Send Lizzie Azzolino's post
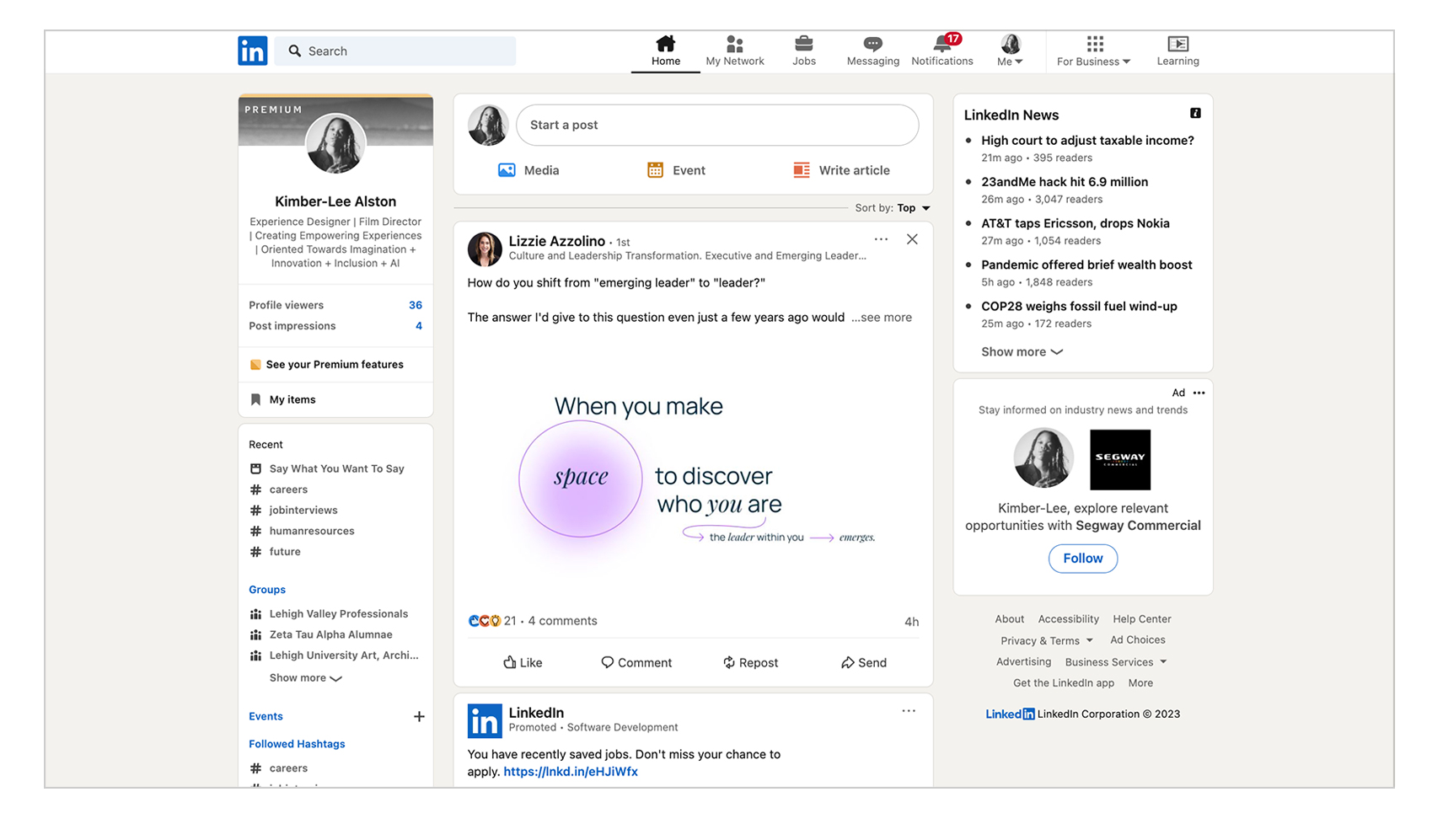 click(x=864, y=663)
